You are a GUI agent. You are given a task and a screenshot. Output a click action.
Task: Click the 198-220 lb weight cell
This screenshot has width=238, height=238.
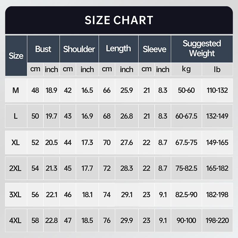point(217,220)
